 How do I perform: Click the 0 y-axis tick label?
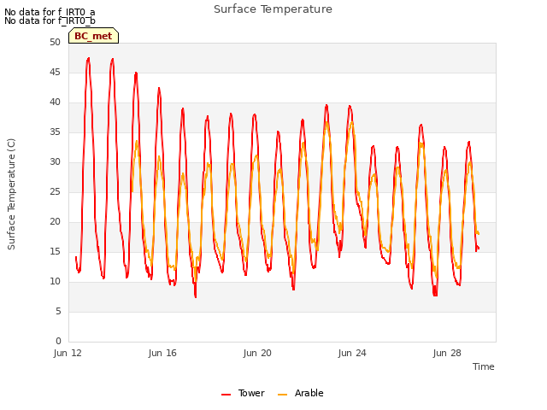pyautogui.click(x=58, y=341)
